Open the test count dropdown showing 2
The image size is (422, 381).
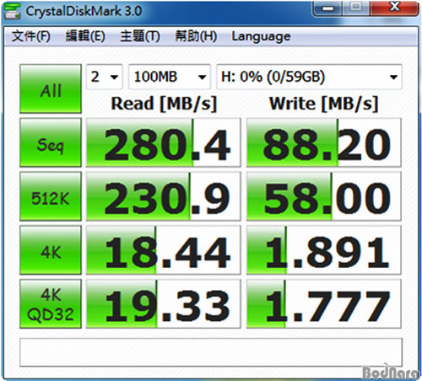coord(105,77)
